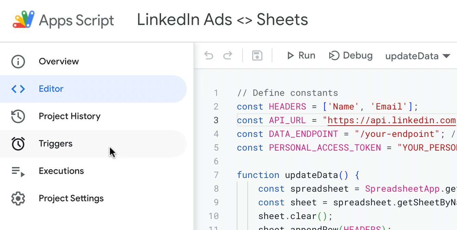Switch to the Editor section

pyautogui.click(x=93, y=89)
